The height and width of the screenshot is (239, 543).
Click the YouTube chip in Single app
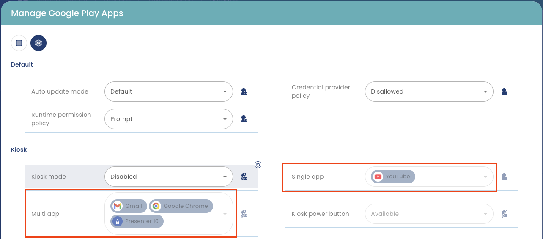(x=393, y=177)
